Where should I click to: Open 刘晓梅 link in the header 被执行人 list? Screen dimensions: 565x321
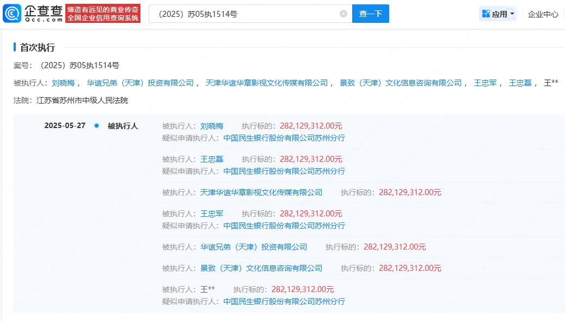tap(63, 83)
